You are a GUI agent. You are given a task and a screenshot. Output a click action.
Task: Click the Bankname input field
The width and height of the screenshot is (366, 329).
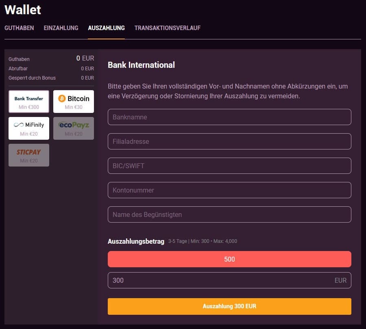[229, 117]
